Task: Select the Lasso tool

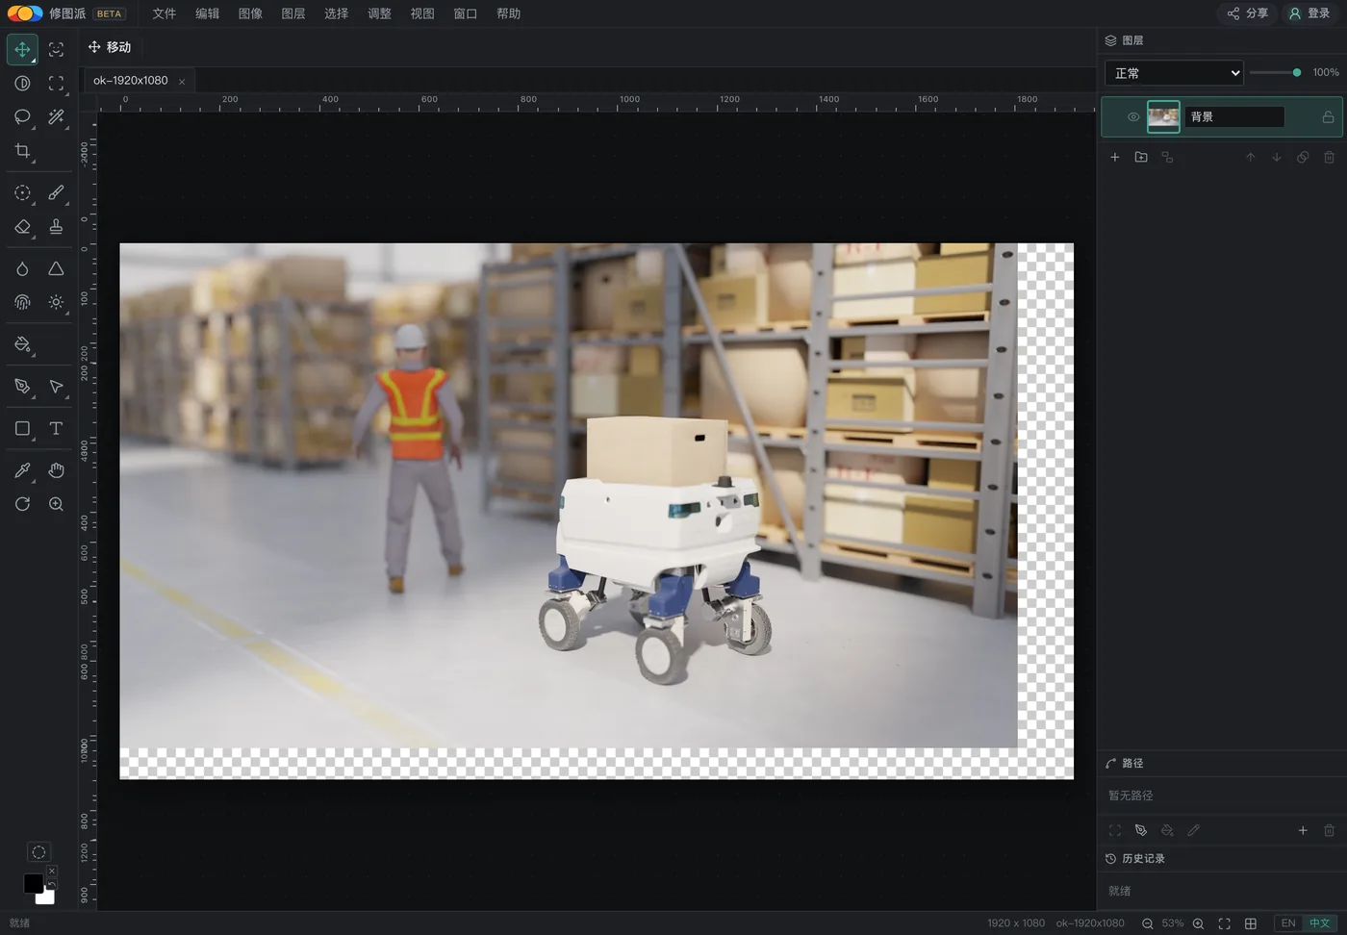Action: (x=22, y=117)
